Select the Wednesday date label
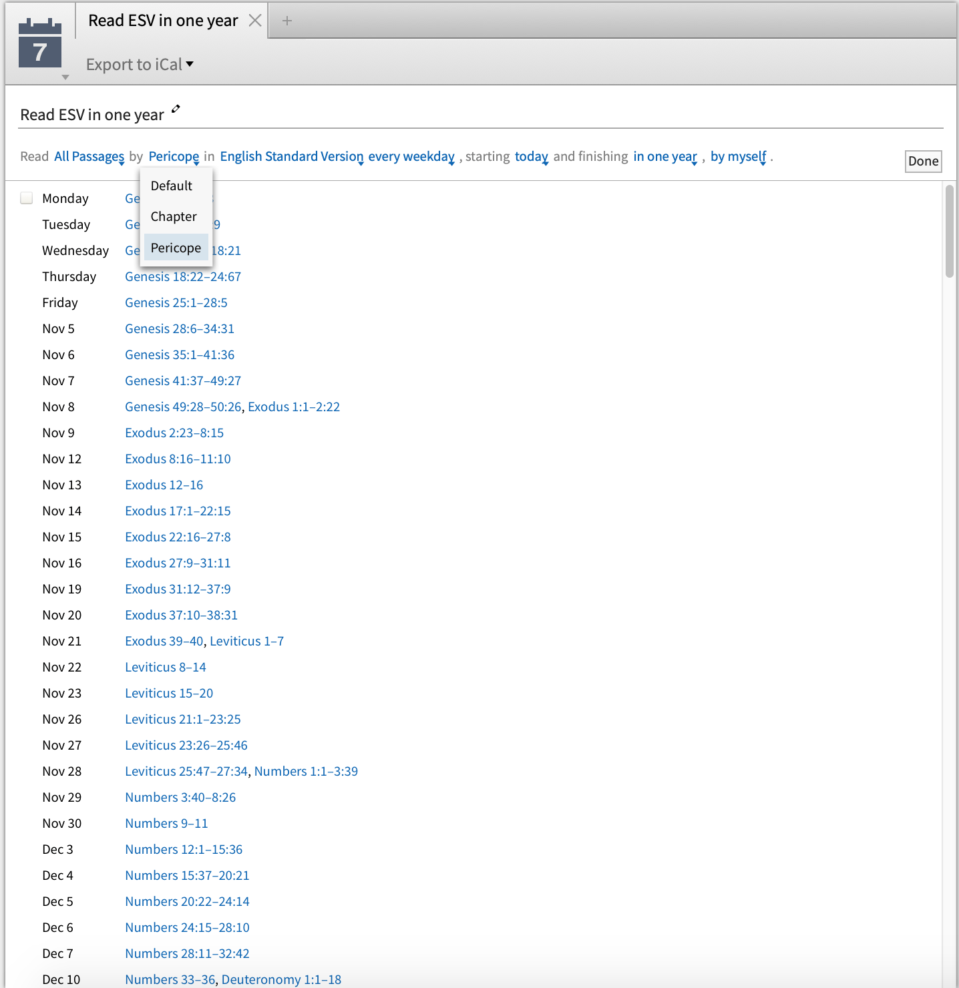Viewport: 959px width, 988px height. click(75, 250)
